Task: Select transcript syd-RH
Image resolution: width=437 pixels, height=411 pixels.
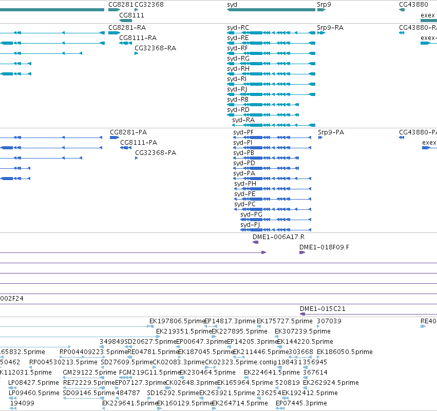Action: click(x=271, y=74)
